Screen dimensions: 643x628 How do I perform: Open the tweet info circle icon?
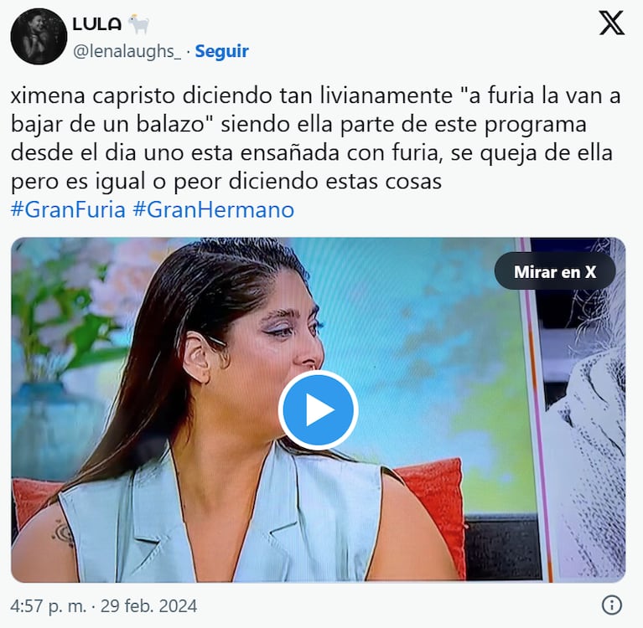(612, 605)
